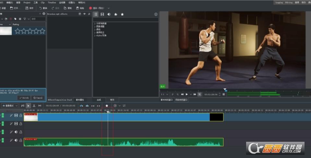Click the monitor rewind button
The width and height of the screenshot is (311, 158).
[x=182, y=94]
